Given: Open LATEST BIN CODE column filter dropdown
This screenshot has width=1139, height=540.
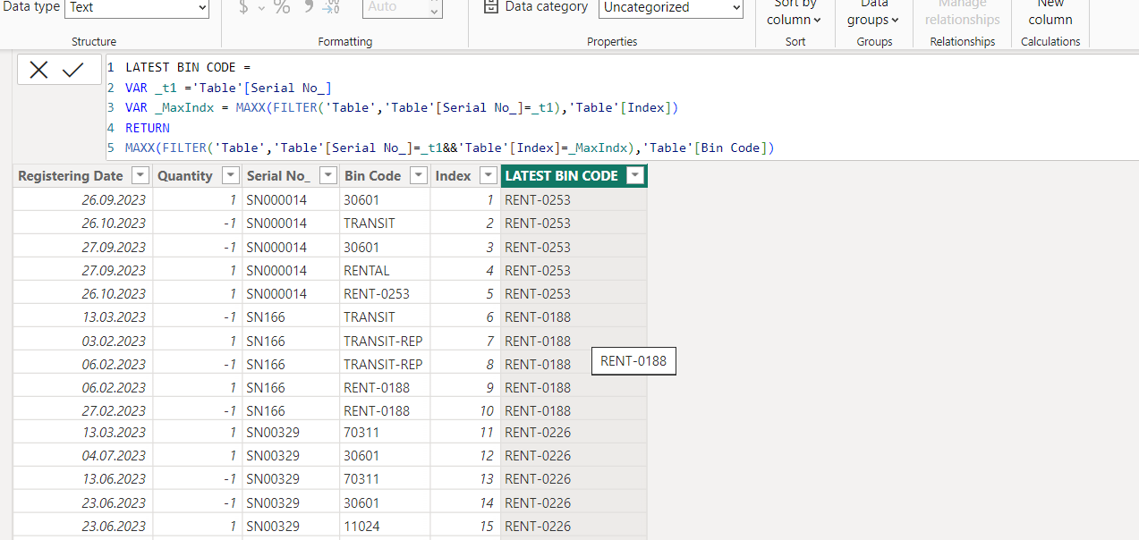Looking at the screenshot, I should (x=635, y=176).
